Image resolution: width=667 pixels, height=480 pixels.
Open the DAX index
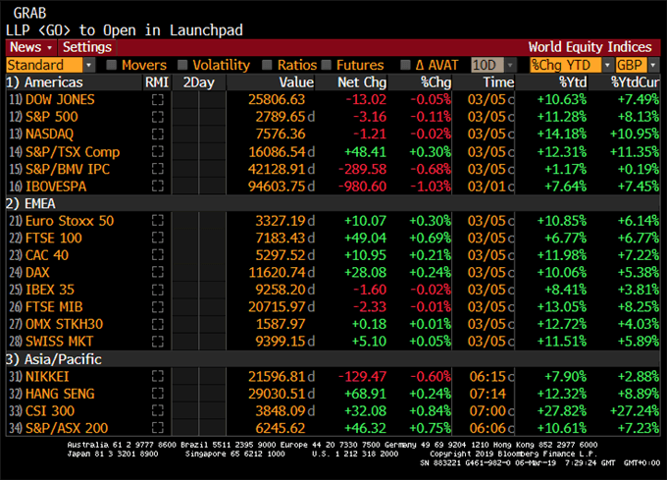37,272
